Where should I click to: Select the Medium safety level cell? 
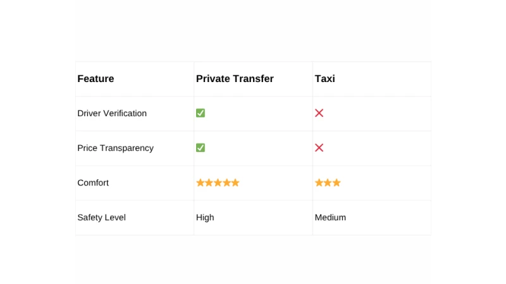[330, 218]
